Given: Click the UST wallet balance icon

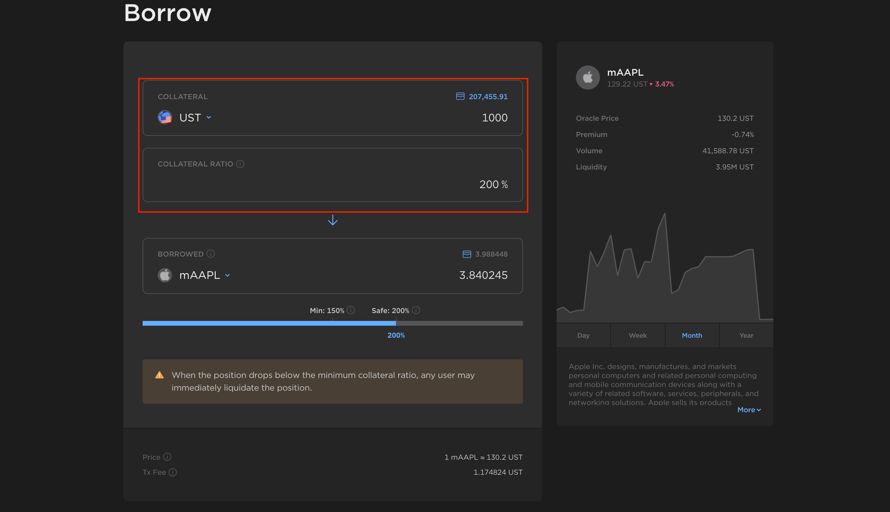Looking at the screenshot, I should click(x=460, y=96).
